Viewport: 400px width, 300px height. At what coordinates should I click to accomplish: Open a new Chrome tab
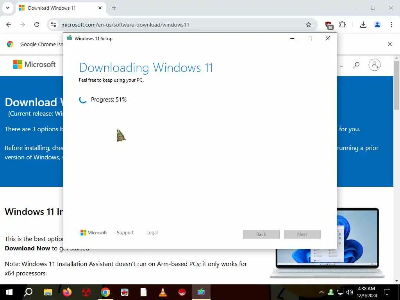pyautogui.click(x=114, y=8)
